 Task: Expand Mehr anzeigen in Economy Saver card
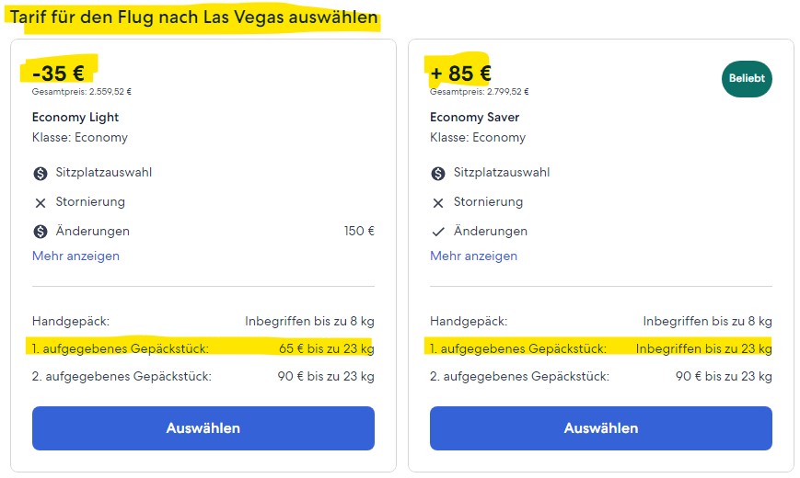click(x=473, y=256)
